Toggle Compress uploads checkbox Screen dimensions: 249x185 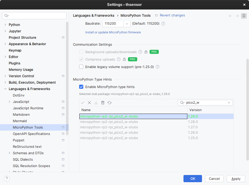pyautogui.click(x=81, y=59)
